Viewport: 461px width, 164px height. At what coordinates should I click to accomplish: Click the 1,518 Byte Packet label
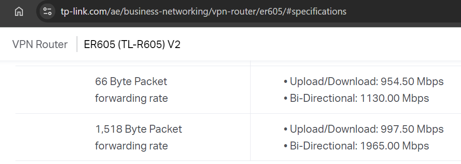tap(139, 129)
